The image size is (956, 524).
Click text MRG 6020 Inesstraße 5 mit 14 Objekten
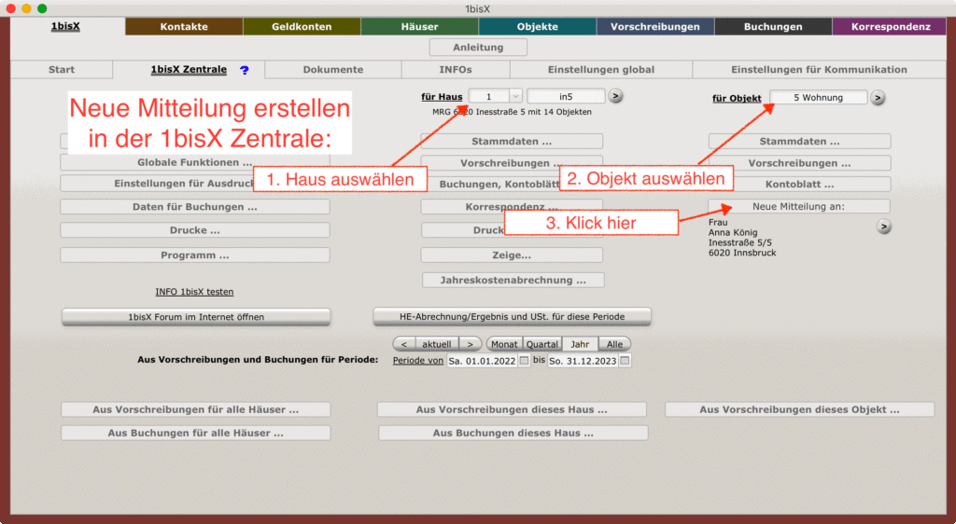(512, 112)
